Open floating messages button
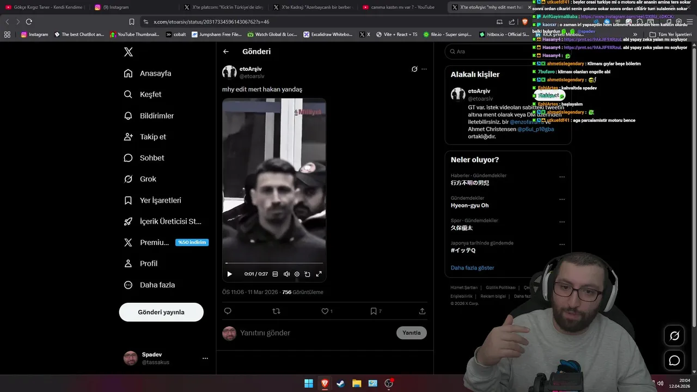 point(674,360)
